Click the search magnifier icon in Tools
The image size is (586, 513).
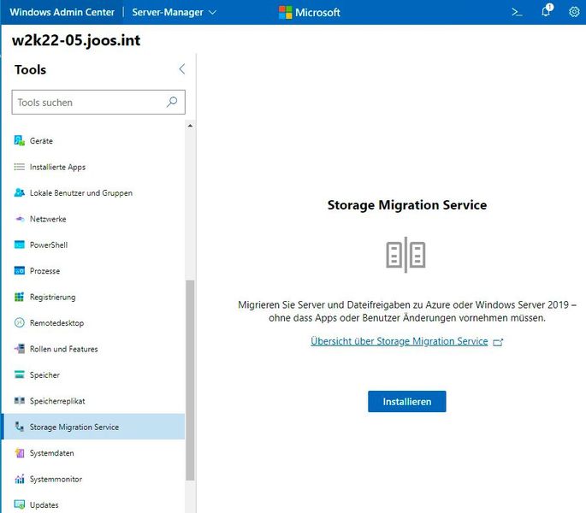pos(172,102)
